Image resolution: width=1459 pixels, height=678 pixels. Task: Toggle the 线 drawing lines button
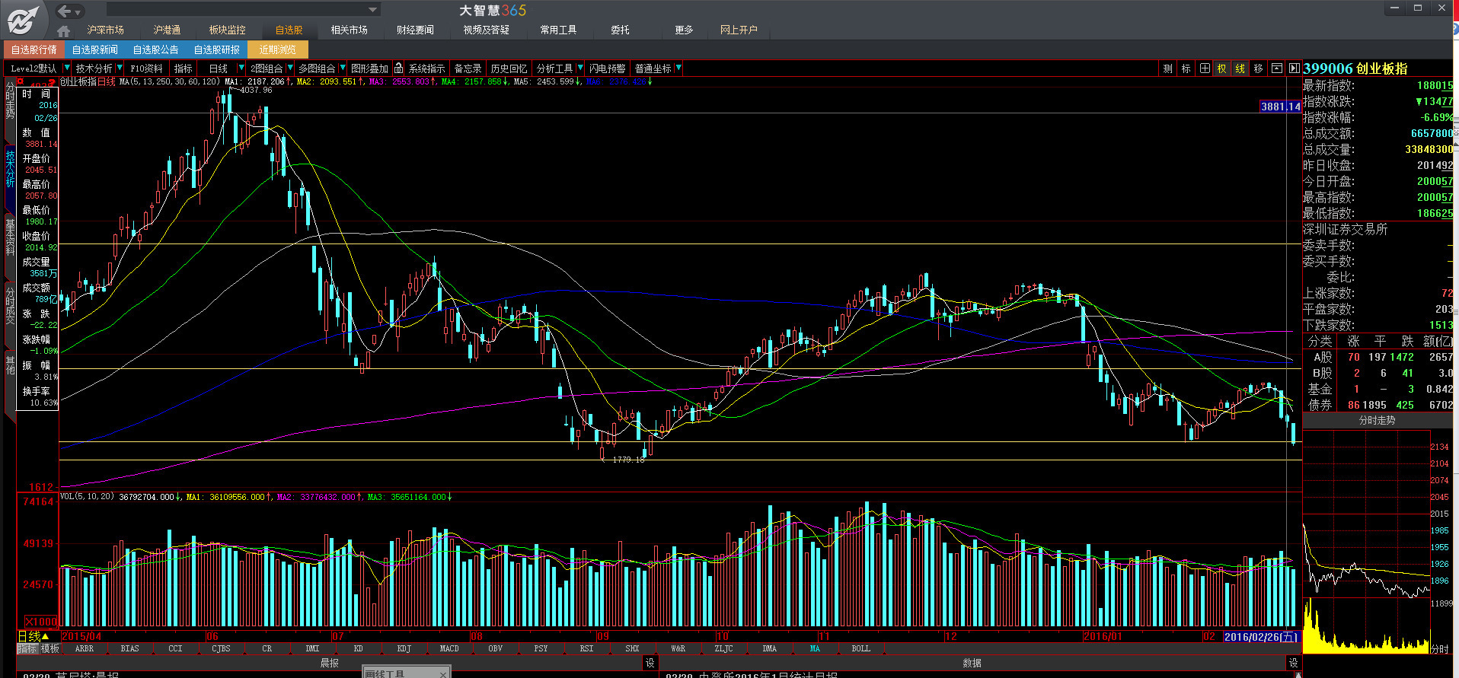point(1240,68)
